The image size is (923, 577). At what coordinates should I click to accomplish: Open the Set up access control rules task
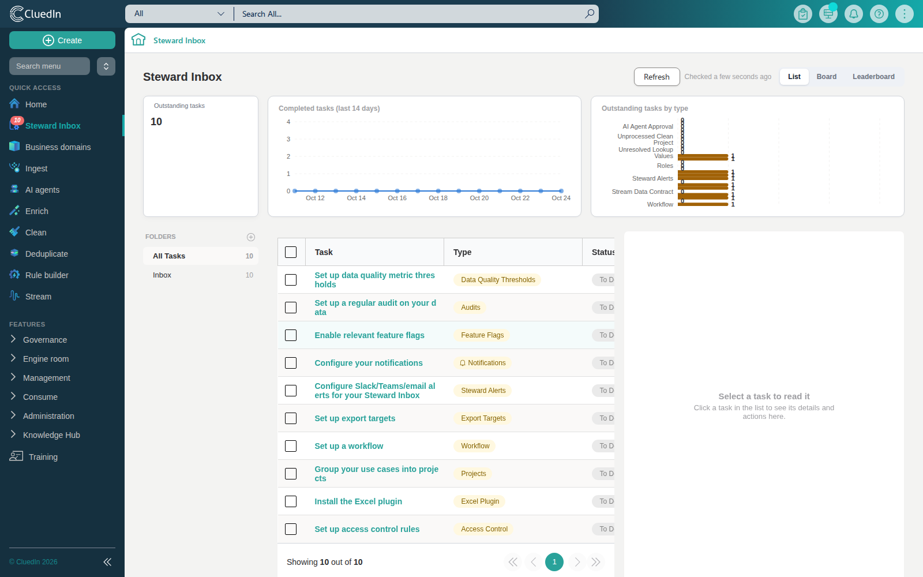[x=367, y=529]
